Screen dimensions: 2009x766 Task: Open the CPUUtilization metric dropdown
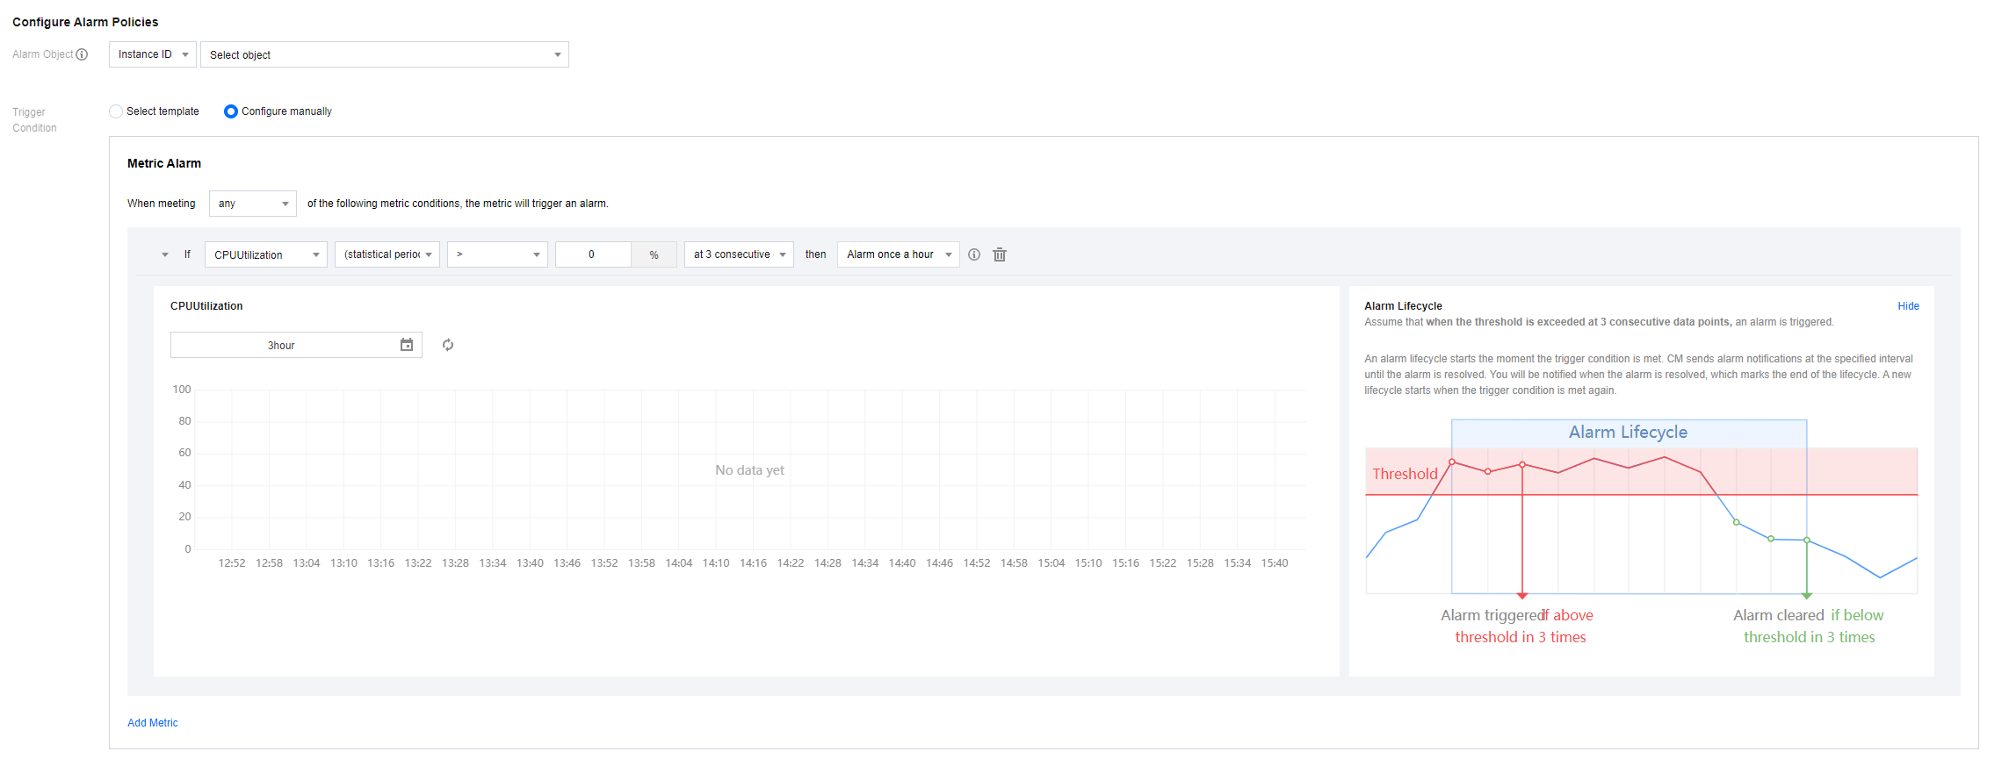tap(266, 254)
